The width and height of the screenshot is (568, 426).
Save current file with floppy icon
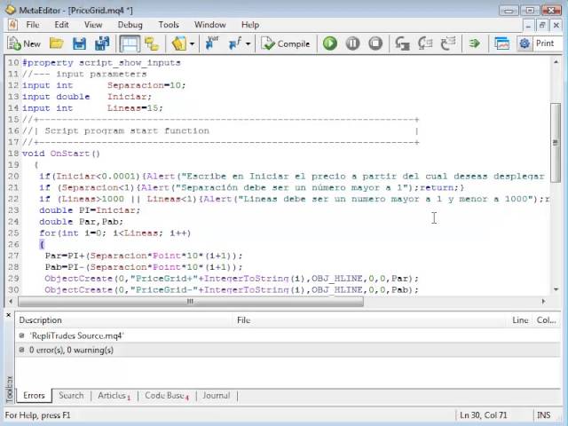pos(79,43)
